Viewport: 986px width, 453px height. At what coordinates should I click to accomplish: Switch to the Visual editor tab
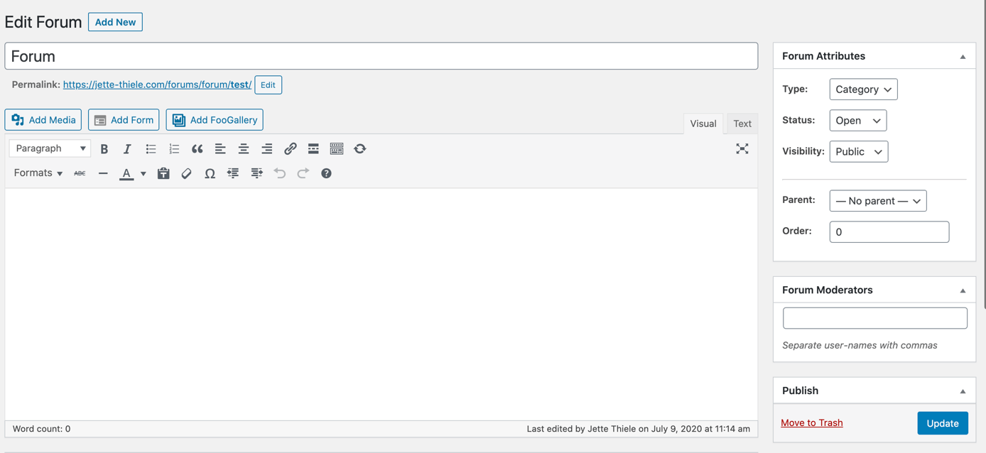703,124
